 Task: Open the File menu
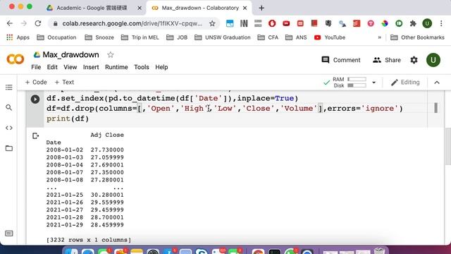point(36,67)
